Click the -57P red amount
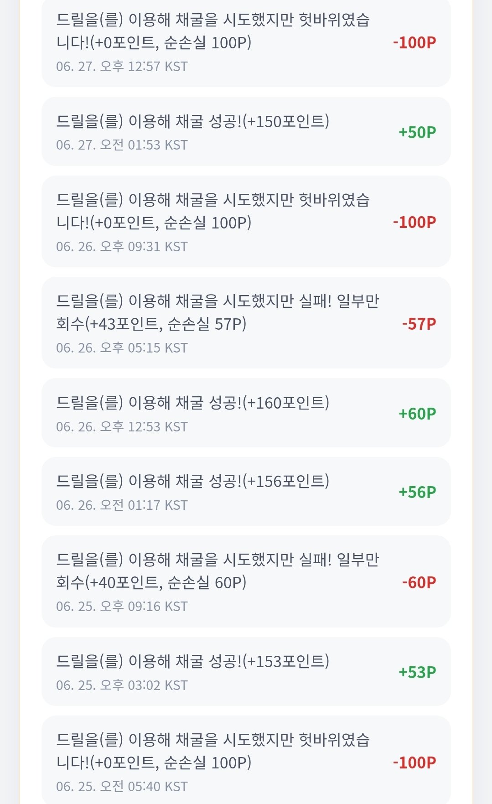492x804 pixels. [419, 324]
